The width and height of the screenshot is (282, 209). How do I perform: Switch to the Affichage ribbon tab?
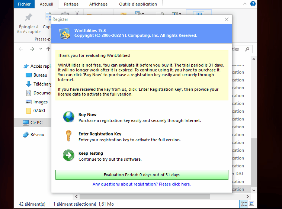click(98, 4)
